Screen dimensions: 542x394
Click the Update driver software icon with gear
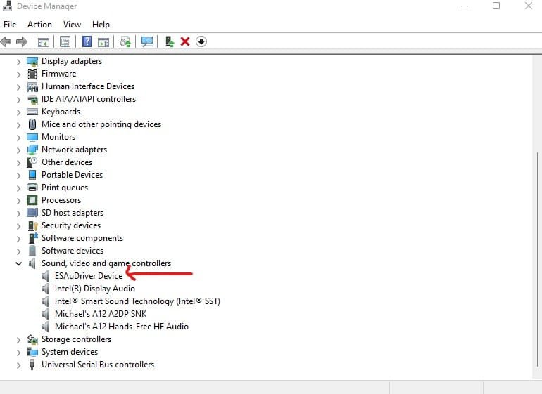pos(125,41)
